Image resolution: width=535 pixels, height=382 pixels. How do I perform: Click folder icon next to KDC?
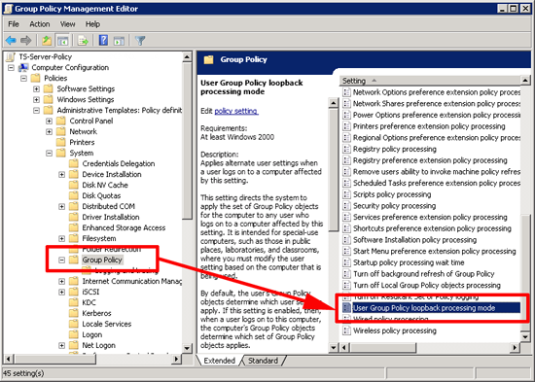(74, 302)
